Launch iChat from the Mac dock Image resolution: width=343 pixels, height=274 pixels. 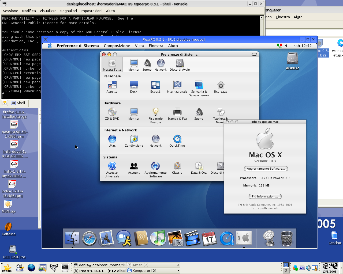pyautogui.click(x=124, y=238)
